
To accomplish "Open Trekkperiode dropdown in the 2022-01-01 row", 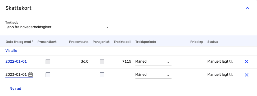I will pos(153,62).
